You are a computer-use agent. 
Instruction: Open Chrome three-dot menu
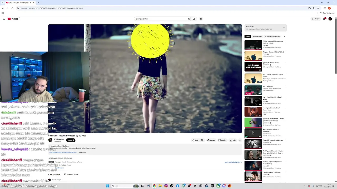pos(334,8)
